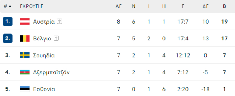Screen dimensions: 235x96
Task: Click the ΓΚΡΟΥΠ F header label
Action: 32,6
